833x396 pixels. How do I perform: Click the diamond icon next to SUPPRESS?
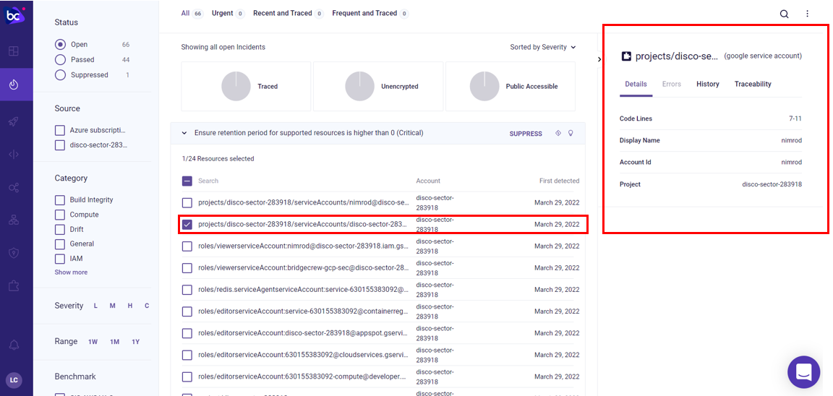click(x=558, y=133)
